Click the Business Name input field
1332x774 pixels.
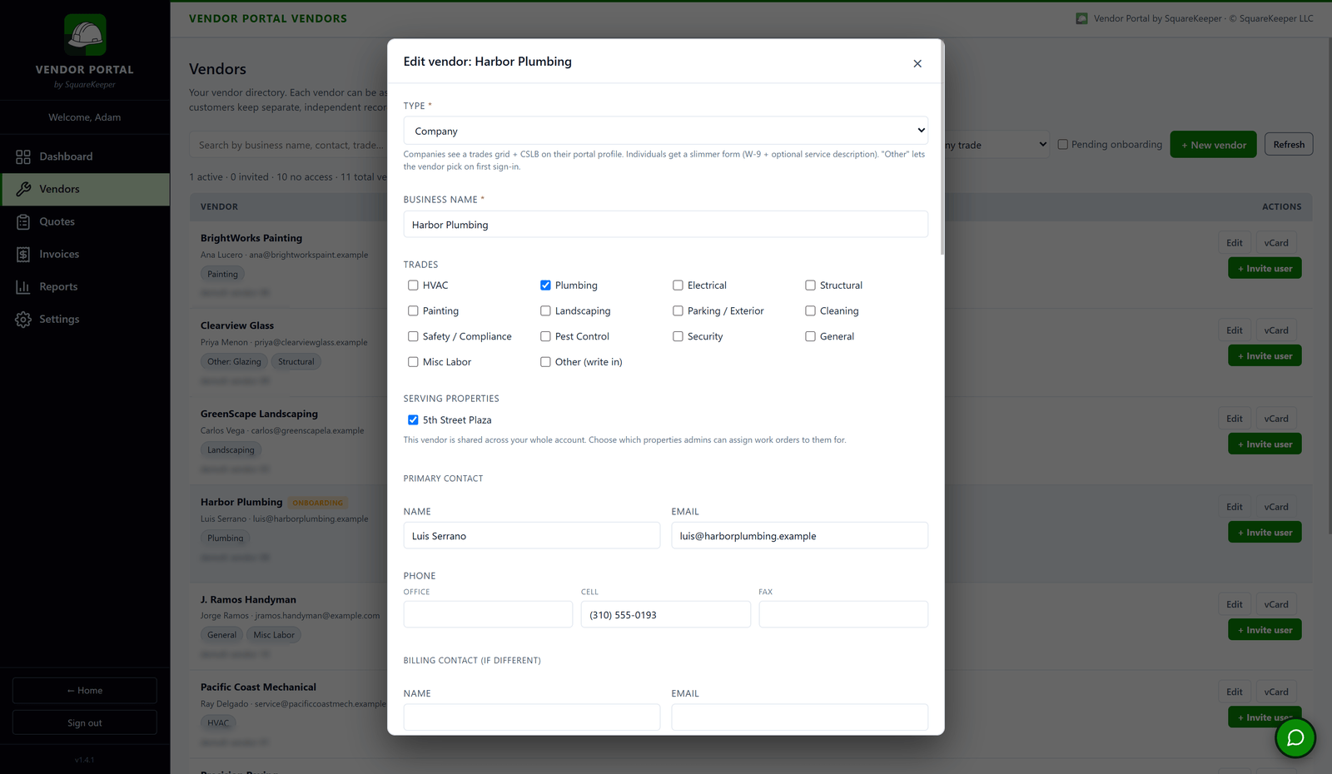tap(666, 224)
